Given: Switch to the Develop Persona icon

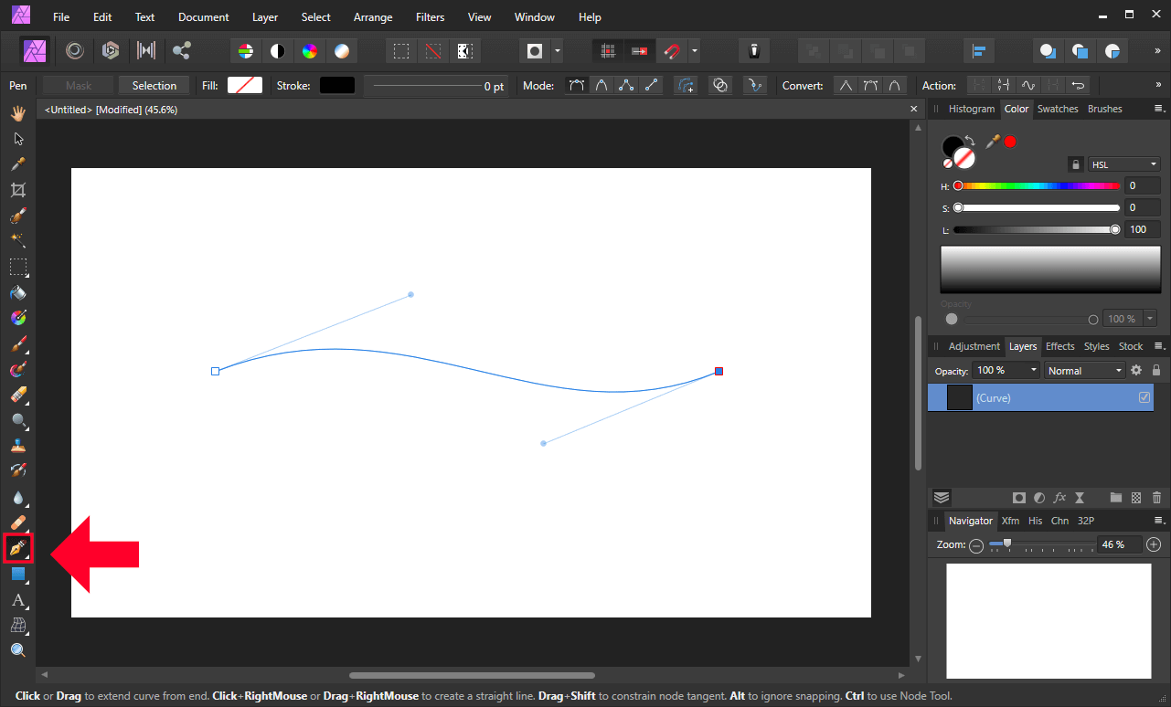Looking at the screenshot, I should [x=111, y=51].
